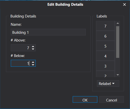Select the partially visible label 2
The width and height of the screenshot is (130, 109).
(x=105, y=74)
